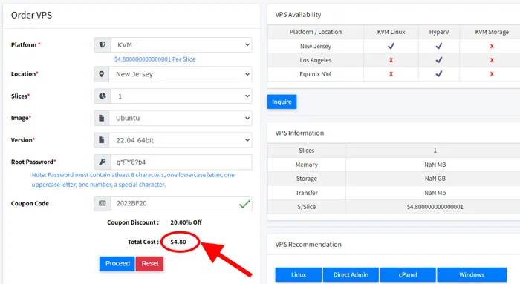Select the cPanel recommendation button
Viewport: 520px width, 284px height.
[408, 275]
